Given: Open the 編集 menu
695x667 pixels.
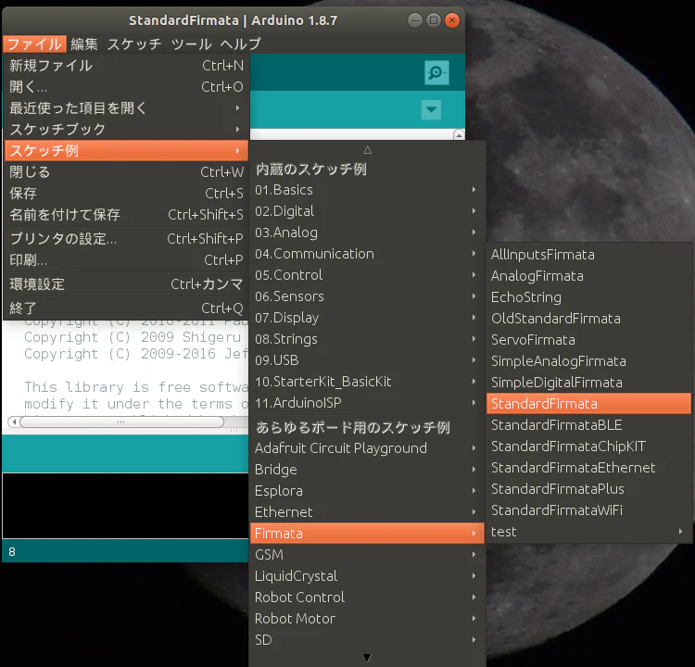Looking at the screenshot, I should [x=84, y=44].
